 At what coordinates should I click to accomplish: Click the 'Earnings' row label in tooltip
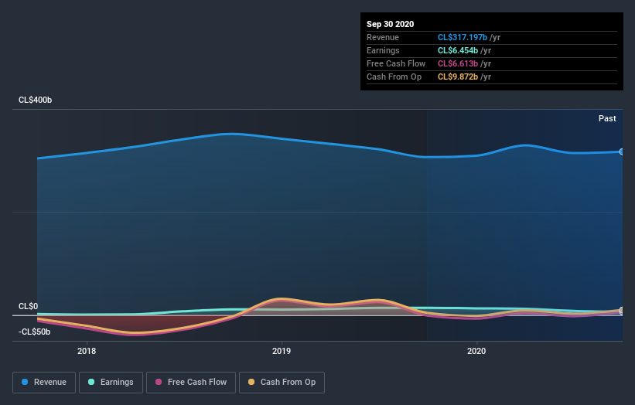click(x=383, y=50)
